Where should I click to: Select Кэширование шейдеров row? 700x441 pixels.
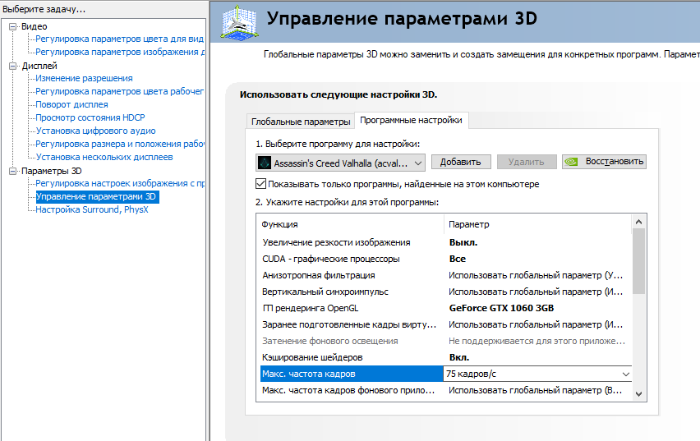tap(445, 357)
